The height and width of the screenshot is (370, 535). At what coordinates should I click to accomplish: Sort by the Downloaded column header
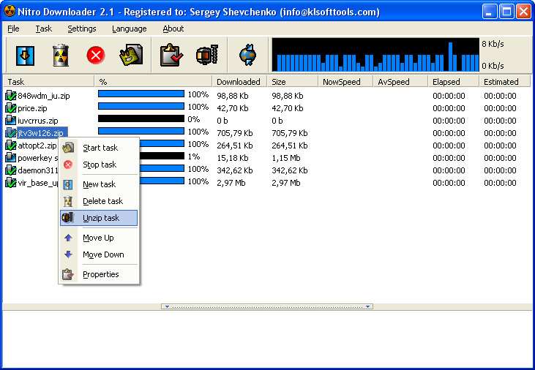click(240, 82)
